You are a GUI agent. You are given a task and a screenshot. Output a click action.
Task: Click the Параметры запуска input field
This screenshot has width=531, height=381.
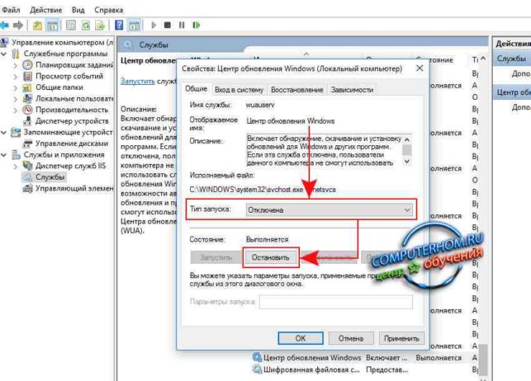coord(336,302)
